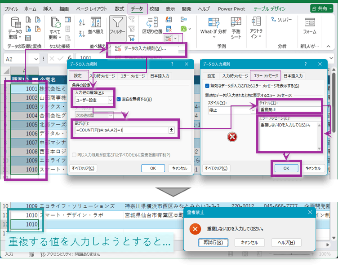Expand the Name Box dropdown arrow
This screenshot has height=266, width=338.
pyautogui.click(x=36, y=59)
